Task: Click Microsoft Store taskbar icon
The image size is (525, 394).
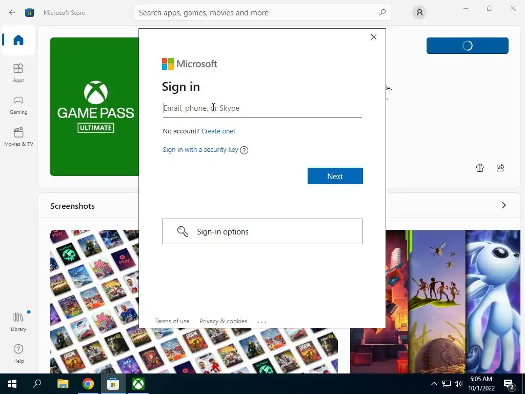Action: (x=113, y=384)
